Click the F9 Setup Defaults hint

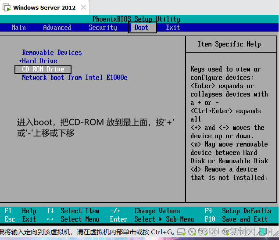click(238, 211)
